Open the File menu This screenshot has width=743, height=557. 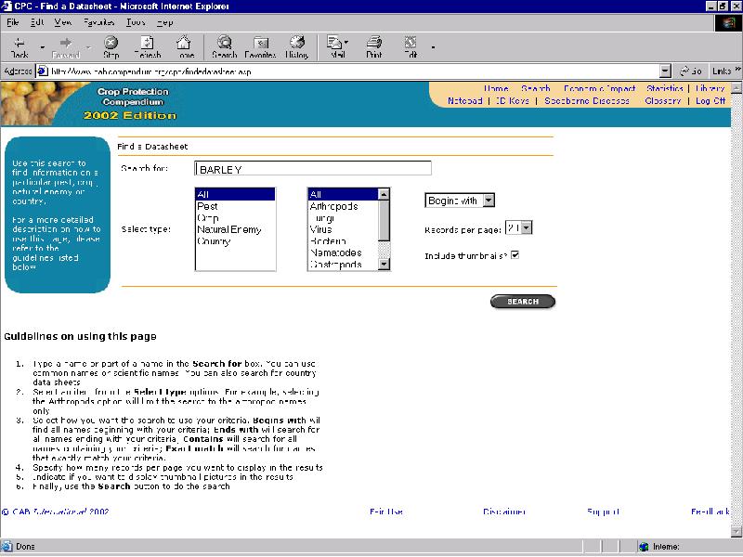13,21
